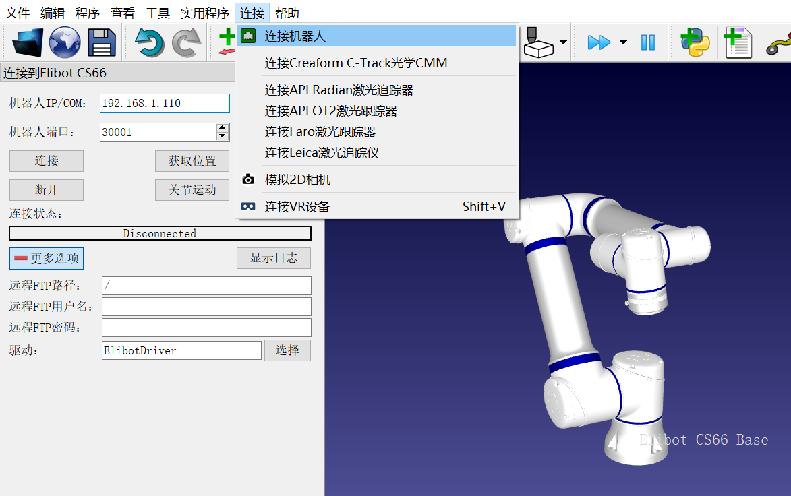Viewport: 791px width, 496px height.
Task: Click the path target icon
Action: click(778, 44)
